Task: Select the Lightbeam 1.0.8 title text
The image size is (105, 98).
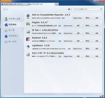Action: (41, 45)
